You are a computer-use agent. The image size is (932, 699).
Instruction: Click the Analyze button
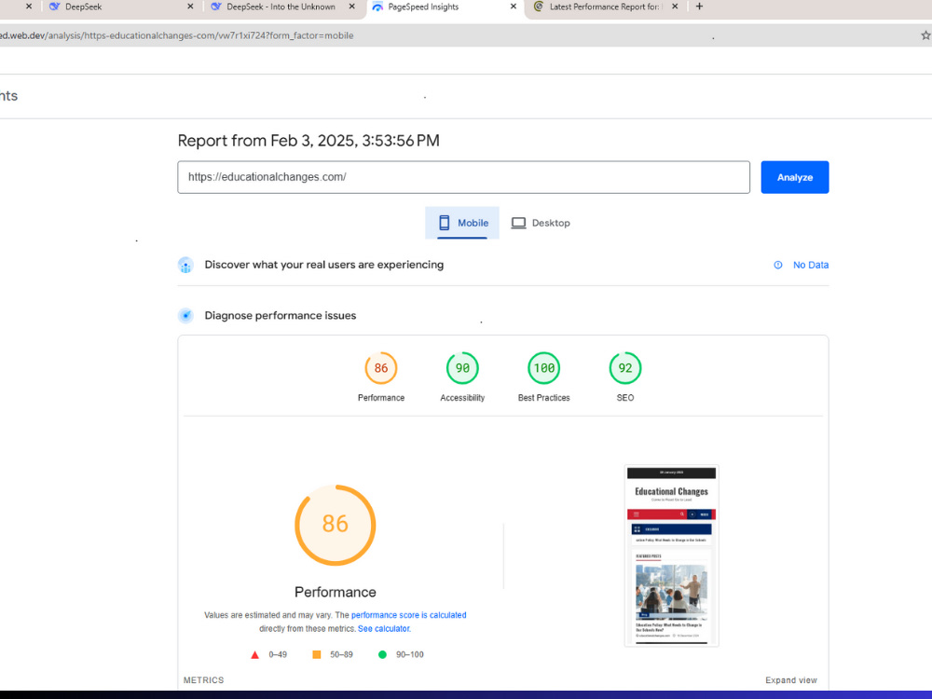(795, 177)
